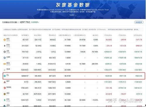
Task: Click the total holdings value $297.73亿
Action: 25,22
